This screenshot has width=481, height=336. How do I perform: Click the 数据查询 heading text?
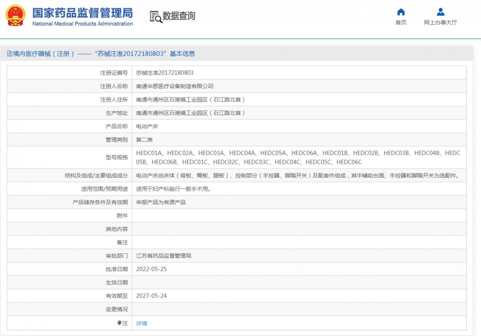pyautogui.click(x=179, y=16)
